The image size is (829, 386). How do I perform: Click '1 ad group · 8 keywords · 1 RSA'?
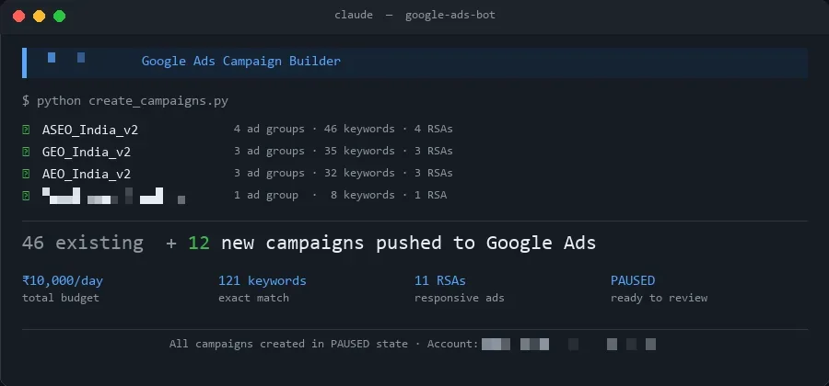tap(340, 195)
